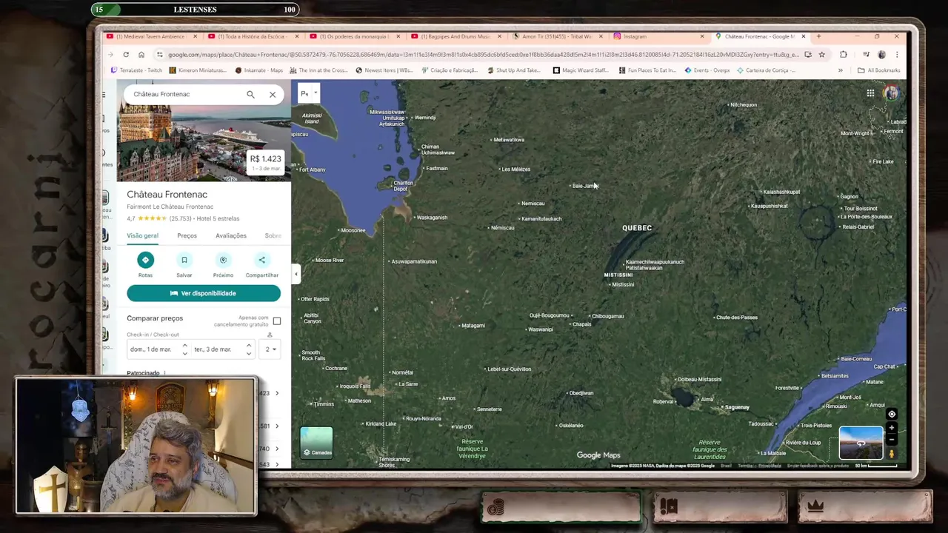Screen dimensions: 948x533
Task: Switch to the Bagpipes And Drums tab
Action: pos(455,36)
